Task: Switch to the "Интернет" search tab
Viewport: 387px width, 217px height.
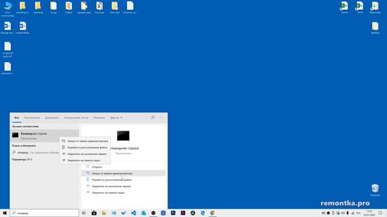Action: (x=99, y=118)
